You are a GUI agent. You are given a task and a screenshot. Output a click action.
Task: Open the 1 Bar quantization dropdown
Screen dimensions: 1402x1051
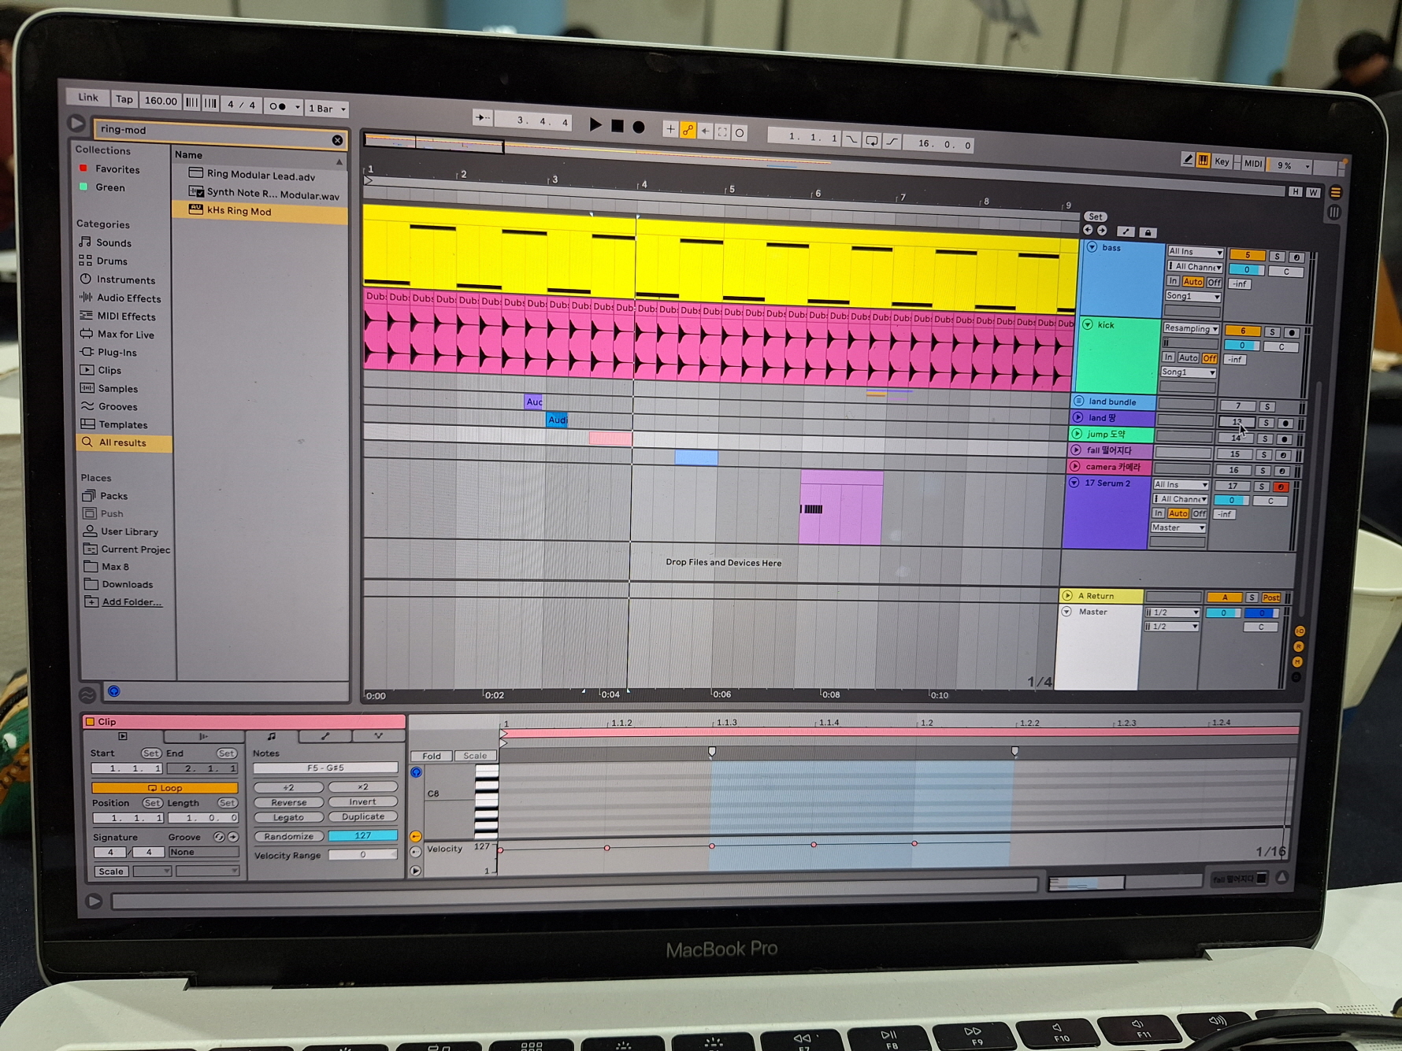(327, 108)
